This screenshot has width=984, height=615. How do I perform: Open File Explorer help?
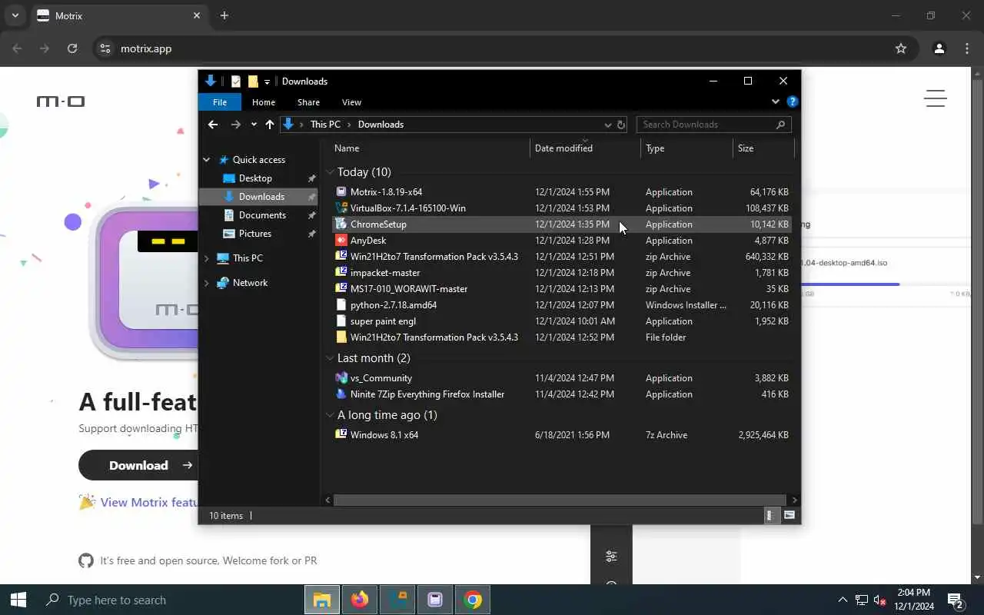coord(793,101)
